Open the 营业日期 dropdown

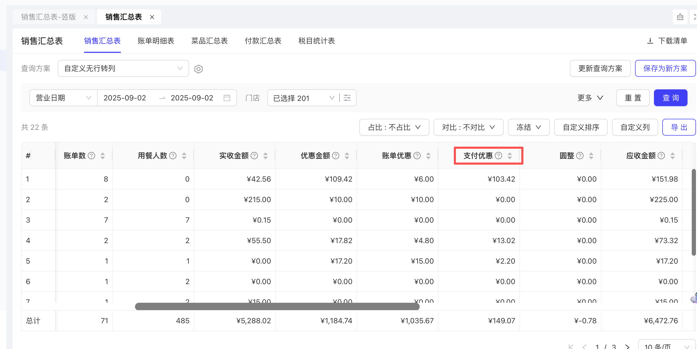pyautogui.click(x=63, y=98)
